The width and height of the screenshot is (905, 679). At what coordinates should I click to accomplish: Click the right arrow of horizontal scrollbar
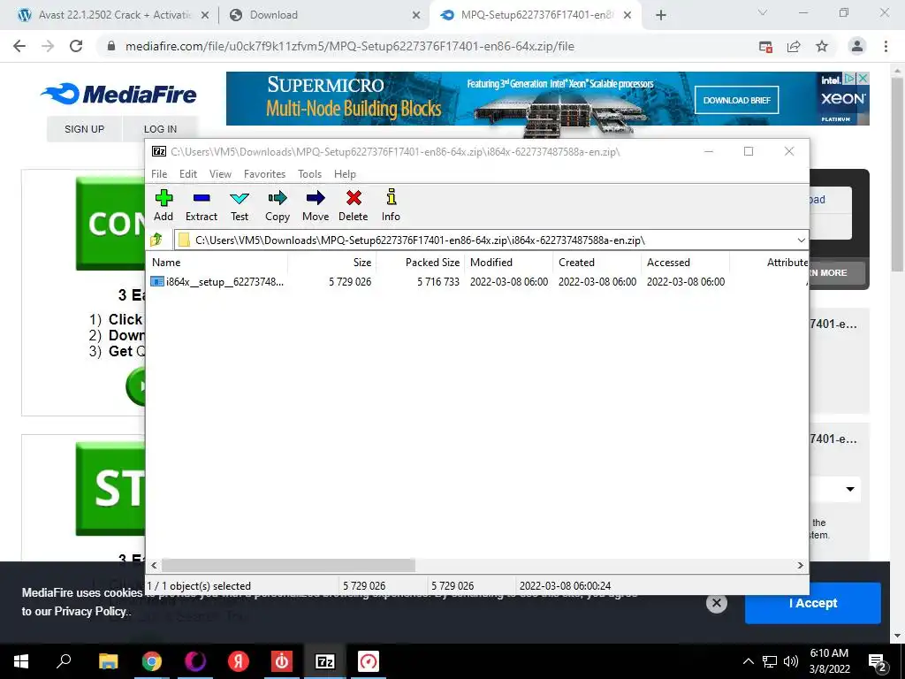pyautogui.click(x=801, y=565)
